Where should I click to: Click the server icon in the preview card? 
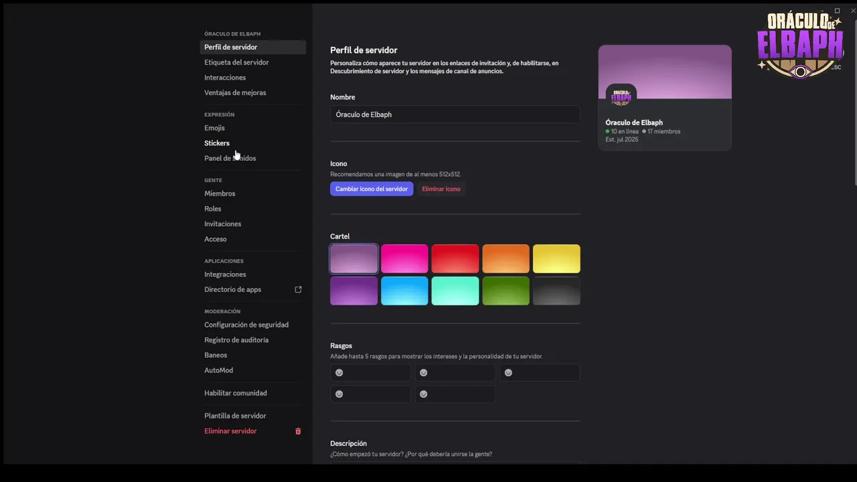pyautogui.click(x=621, y=96)
